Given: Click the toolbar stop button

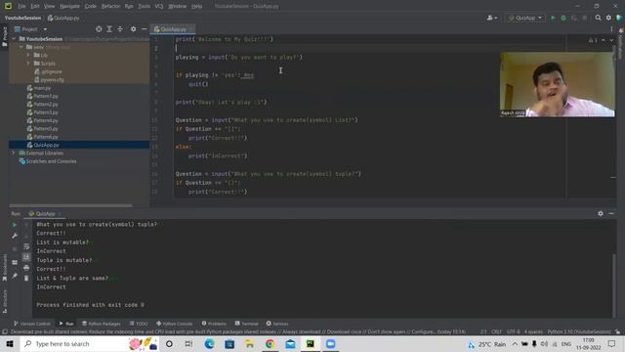Looking at the screenshot, I should coord(584,18).
